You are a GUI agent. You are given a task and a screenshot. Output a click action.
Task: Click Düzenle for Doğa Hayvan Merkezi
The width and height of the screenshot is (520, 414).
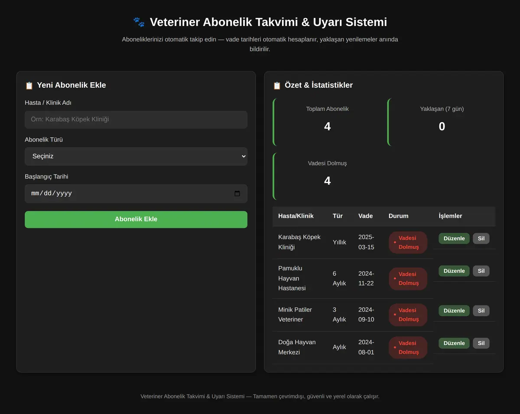454,343
